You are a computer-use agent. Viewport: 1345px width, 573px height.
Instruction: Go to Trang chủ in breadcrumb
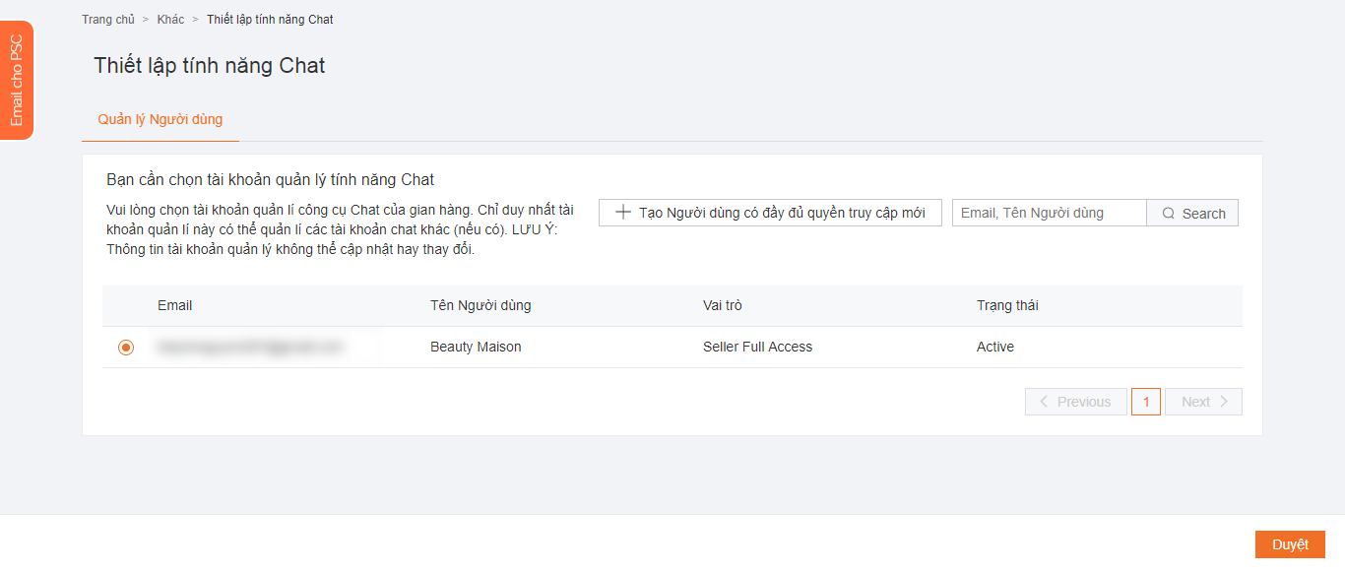(108, 20)
